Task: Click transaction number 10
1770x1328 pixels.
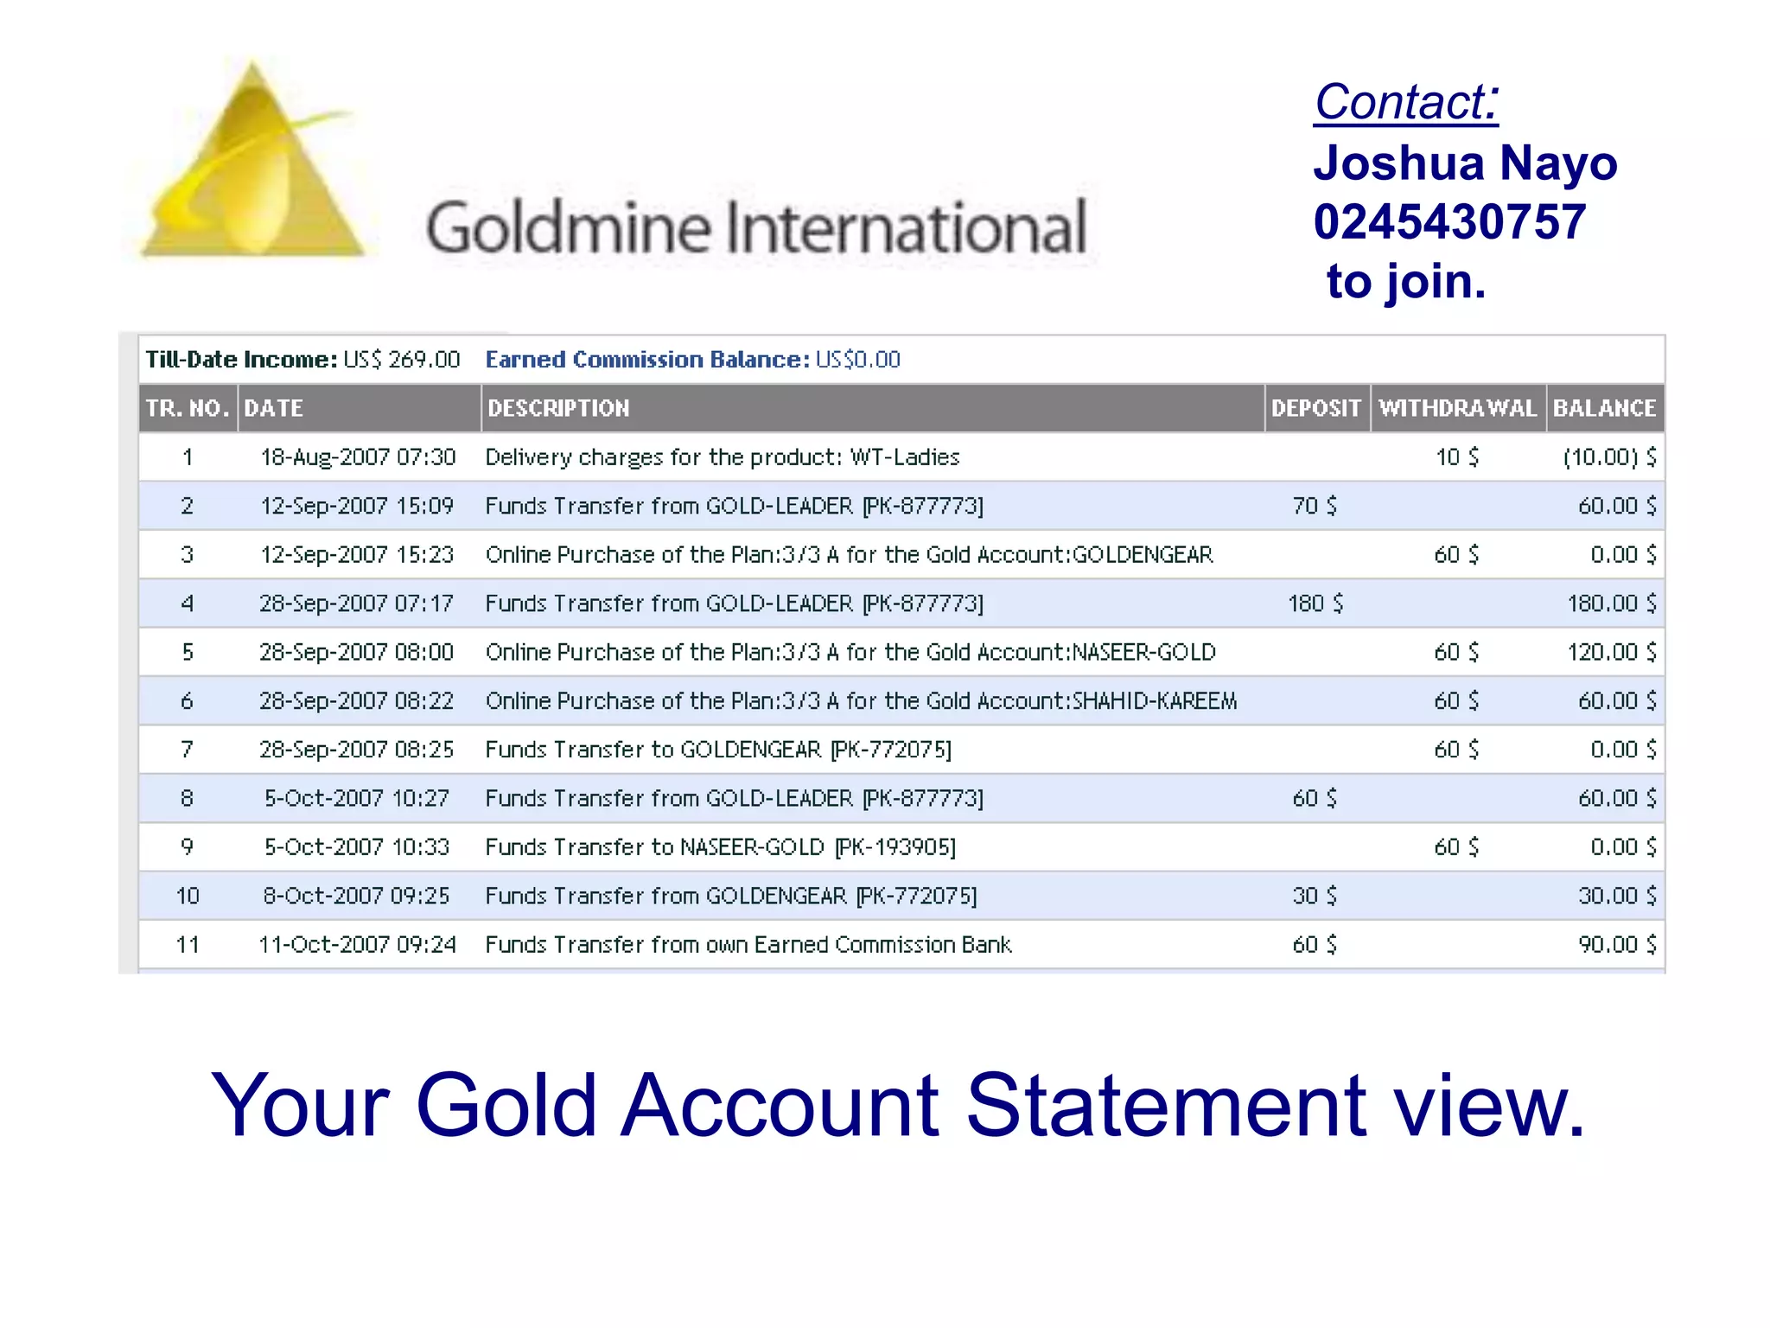Action: click(188, 896)
